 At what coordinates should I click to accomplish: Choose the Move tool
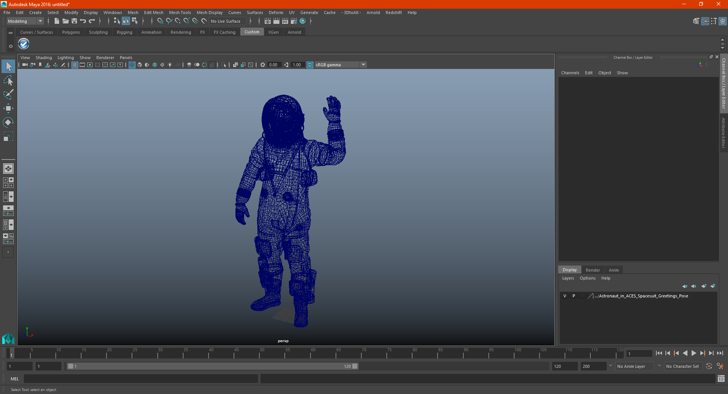(x=8, y=108)
